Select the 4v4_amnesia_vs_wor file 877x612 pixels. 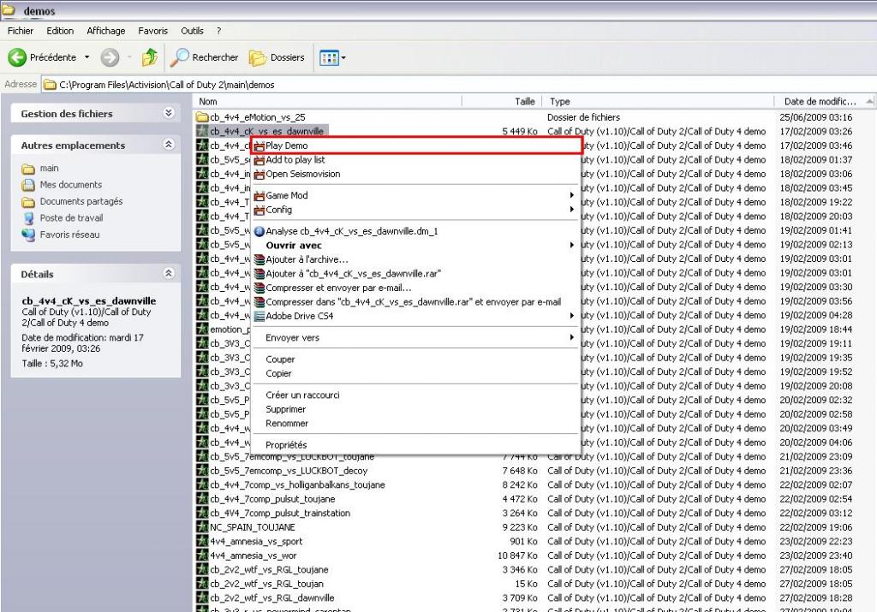click(254, 556)
